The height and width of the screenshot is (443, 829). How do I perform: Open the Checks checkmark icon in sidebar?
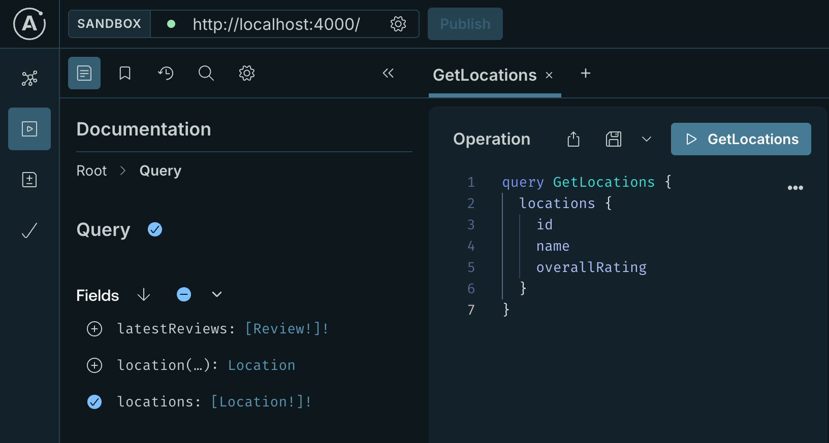point(29,230)
